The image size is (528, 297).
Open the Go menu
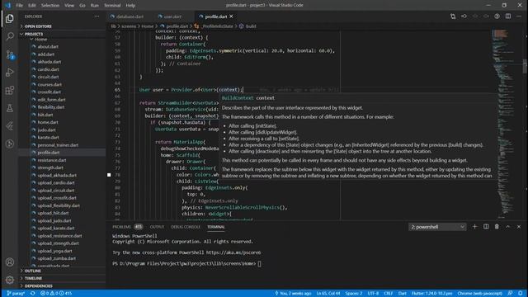(x=82, y=6)
